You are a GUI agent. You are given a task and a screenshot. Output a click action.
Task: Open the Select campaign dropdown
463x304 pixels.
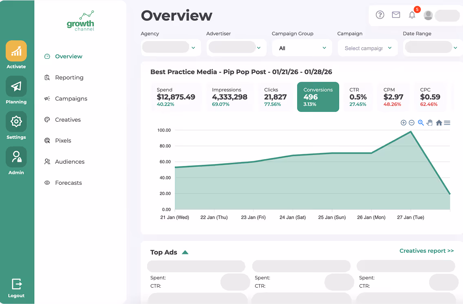[x=368, y=48]
